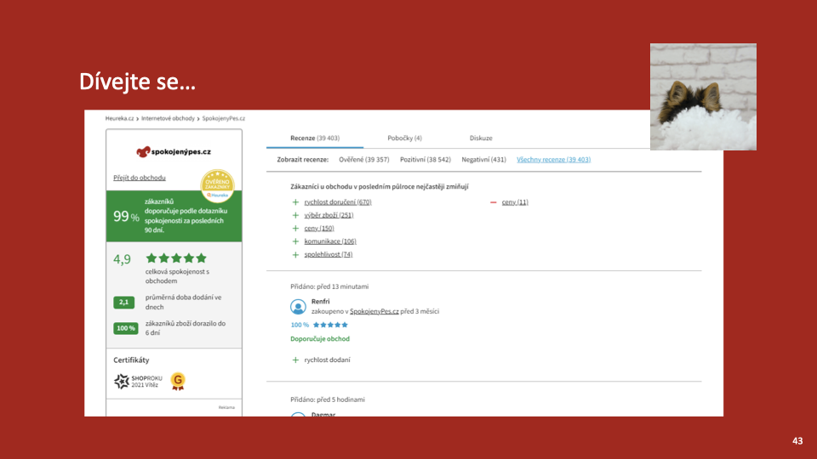Click plus icon beside komunikace
817x459 pixels.
click(295, 241)
